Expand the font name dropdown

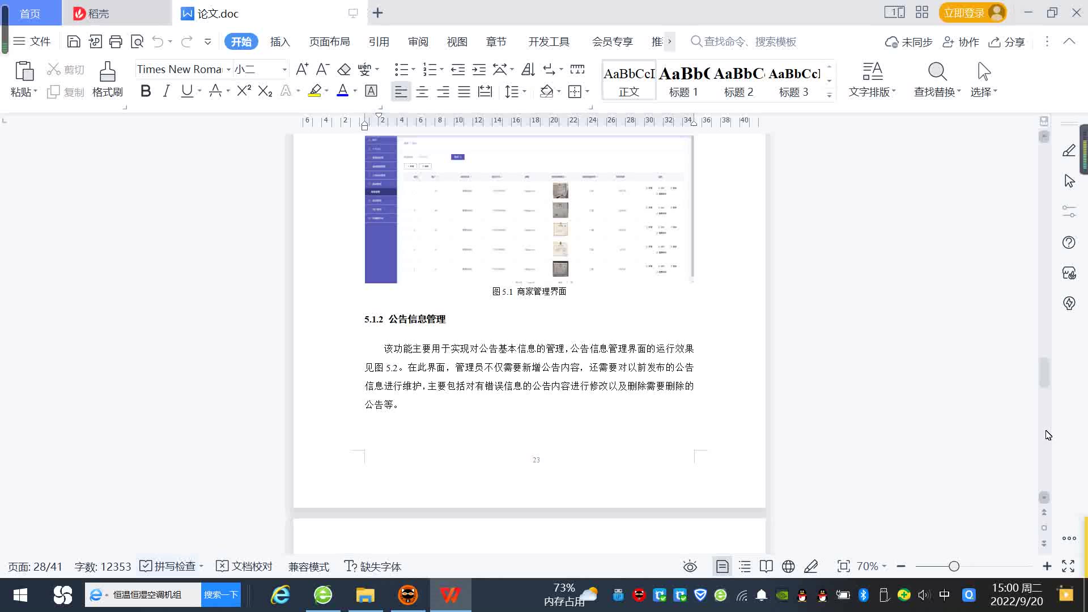point(228,70)
